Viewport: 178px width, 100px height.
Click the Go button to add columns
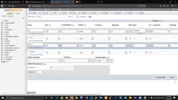[x=90, y=17]
